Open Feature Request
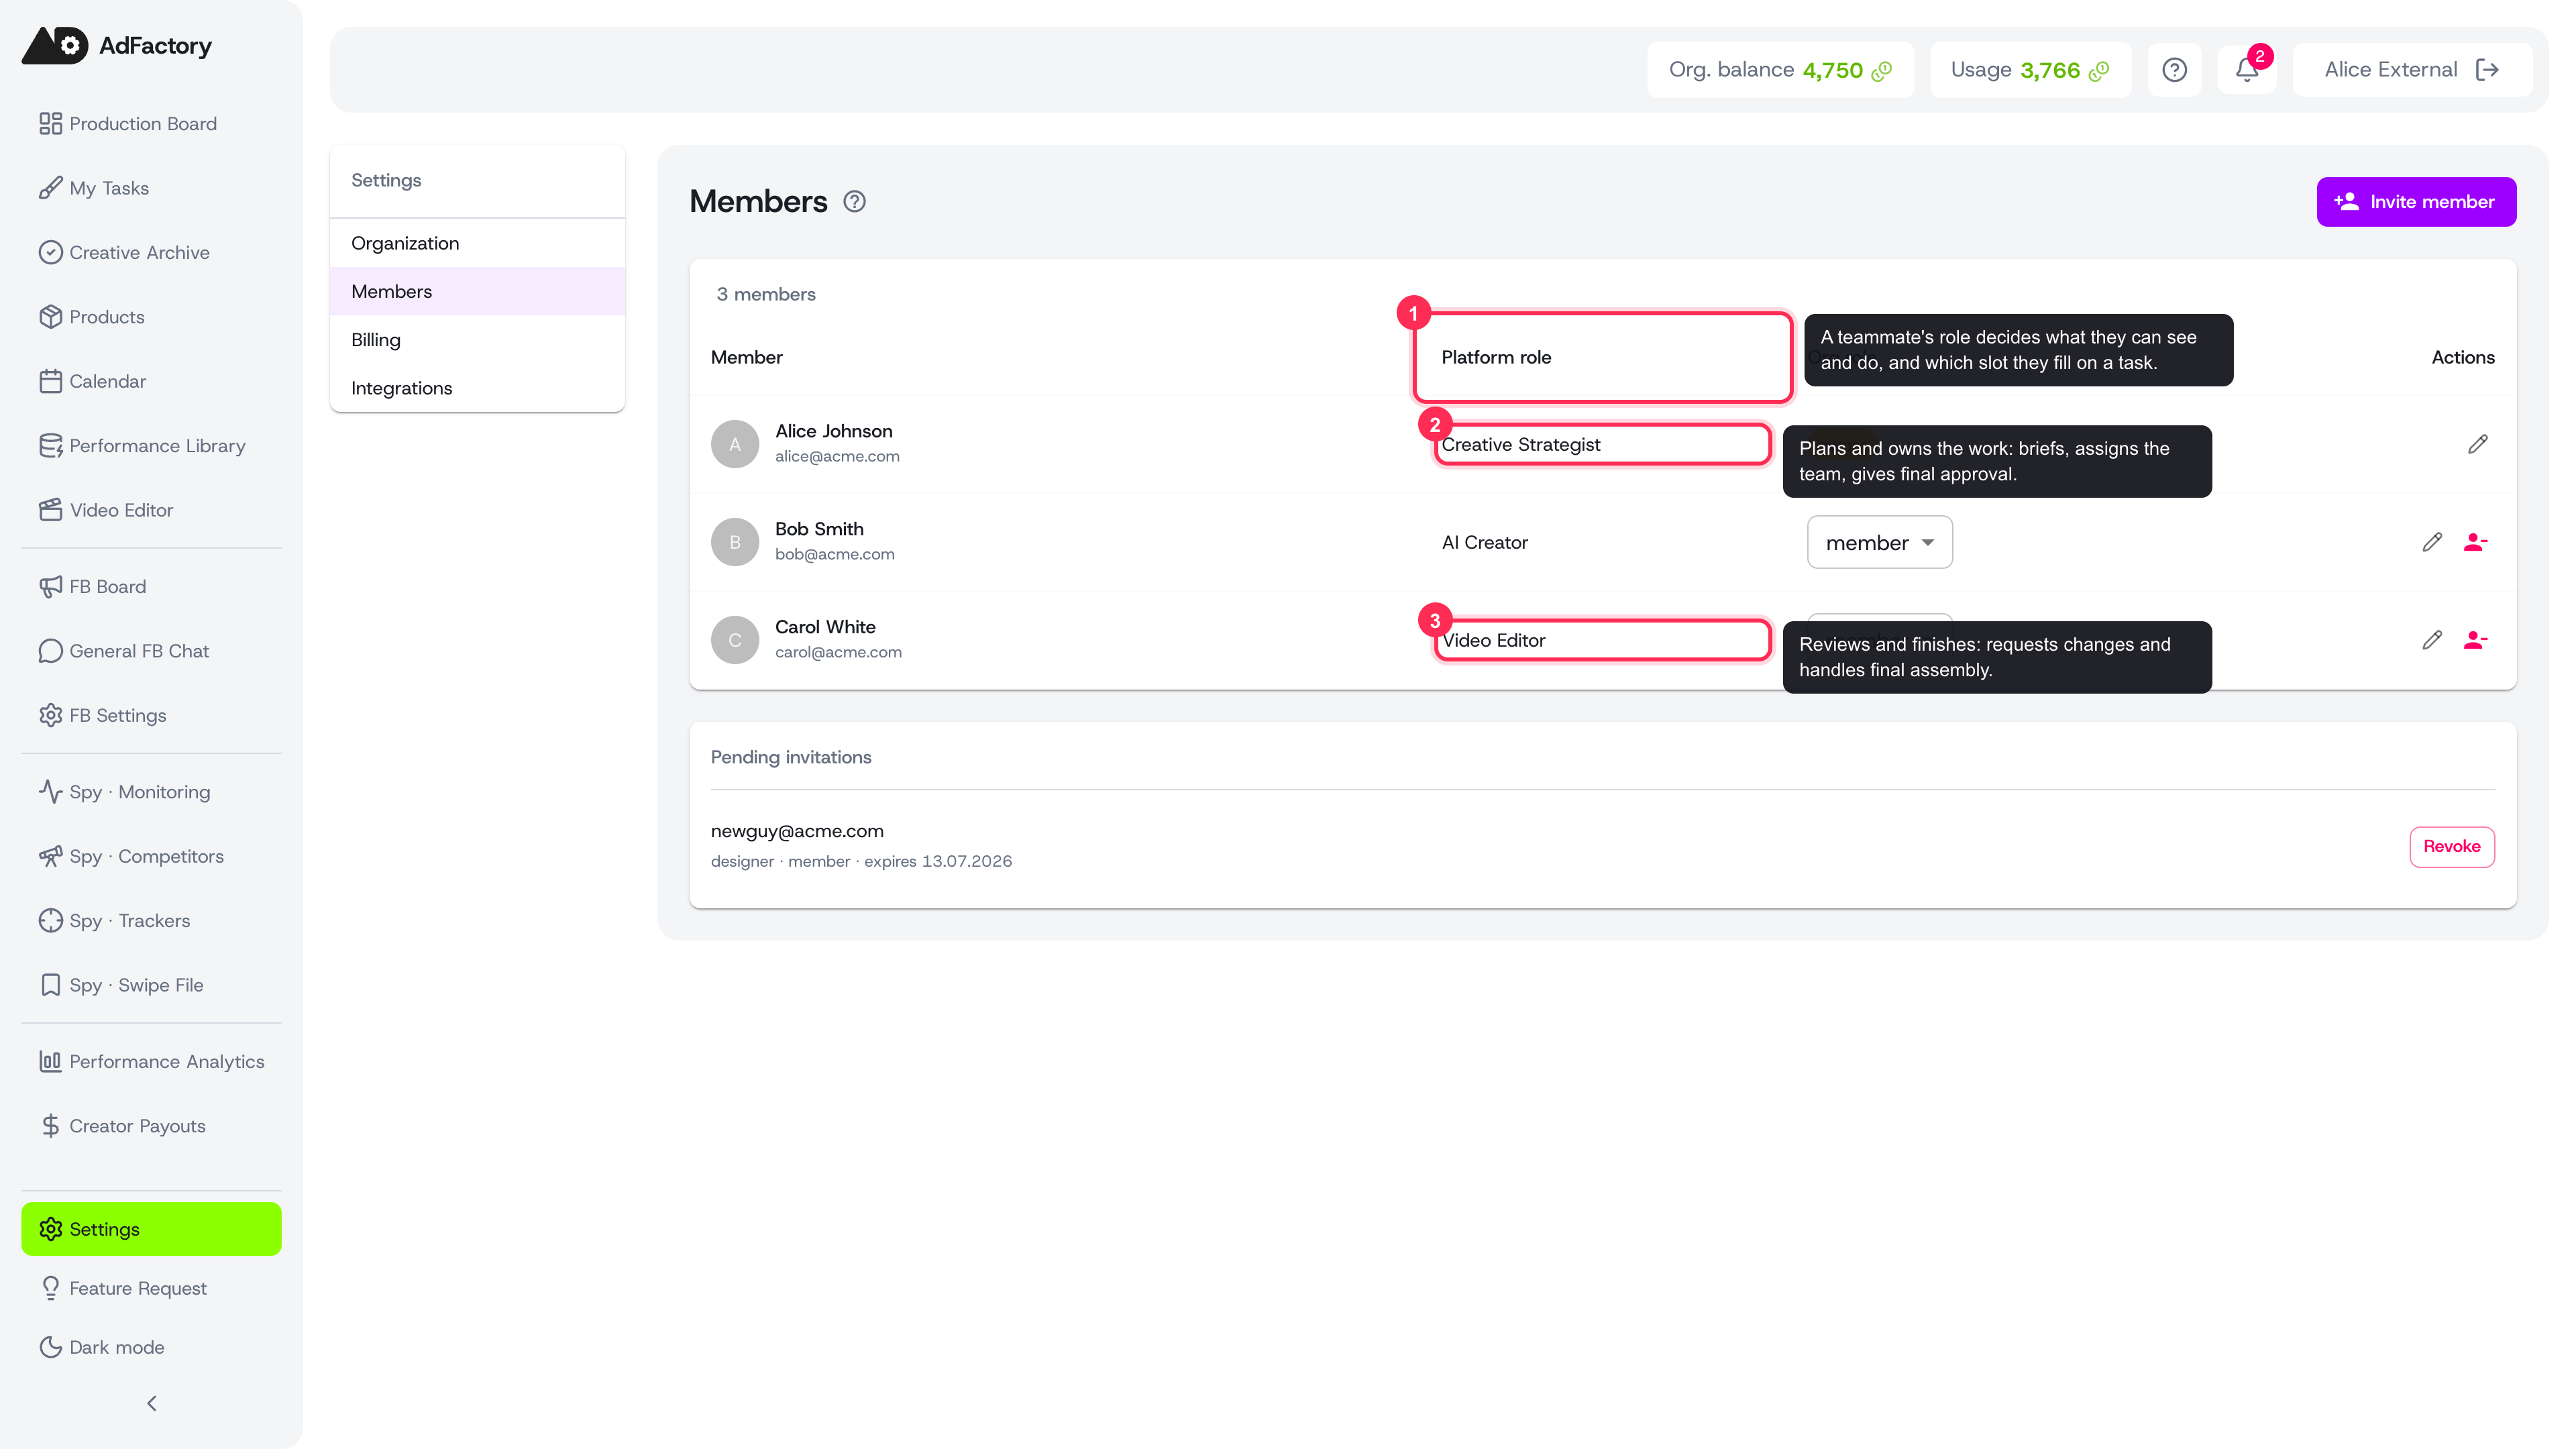This screenshot has height=1449, width=2576. tap(151, 1288)
